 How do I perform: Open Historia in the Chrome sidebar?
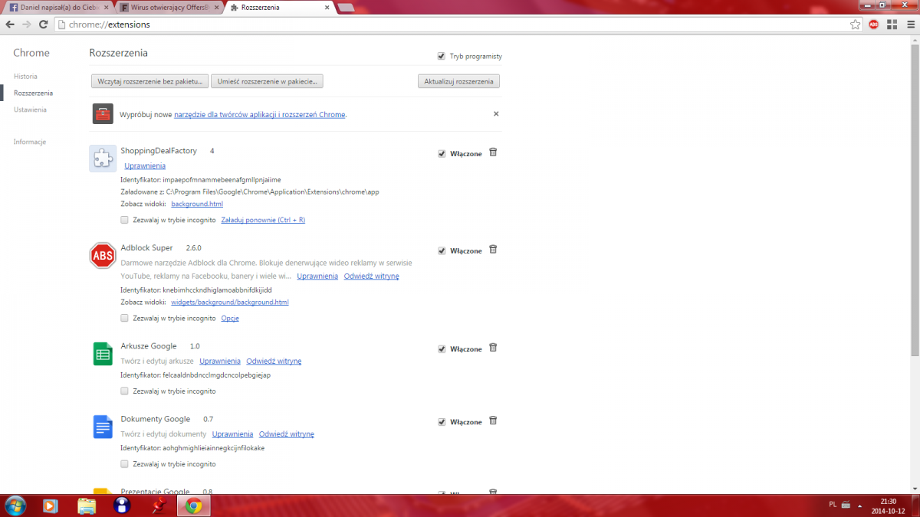(x=25, y=76)
